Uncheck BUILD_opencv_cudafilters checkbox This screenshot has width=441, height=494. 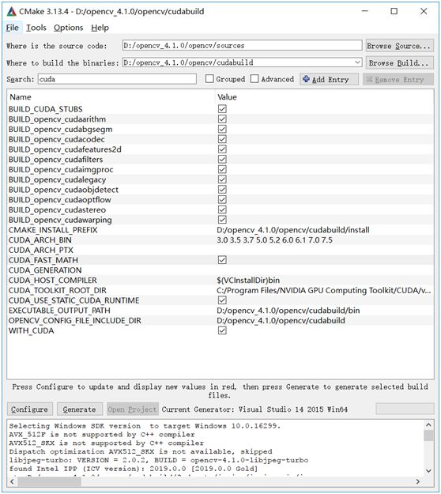tap(222, 160)
